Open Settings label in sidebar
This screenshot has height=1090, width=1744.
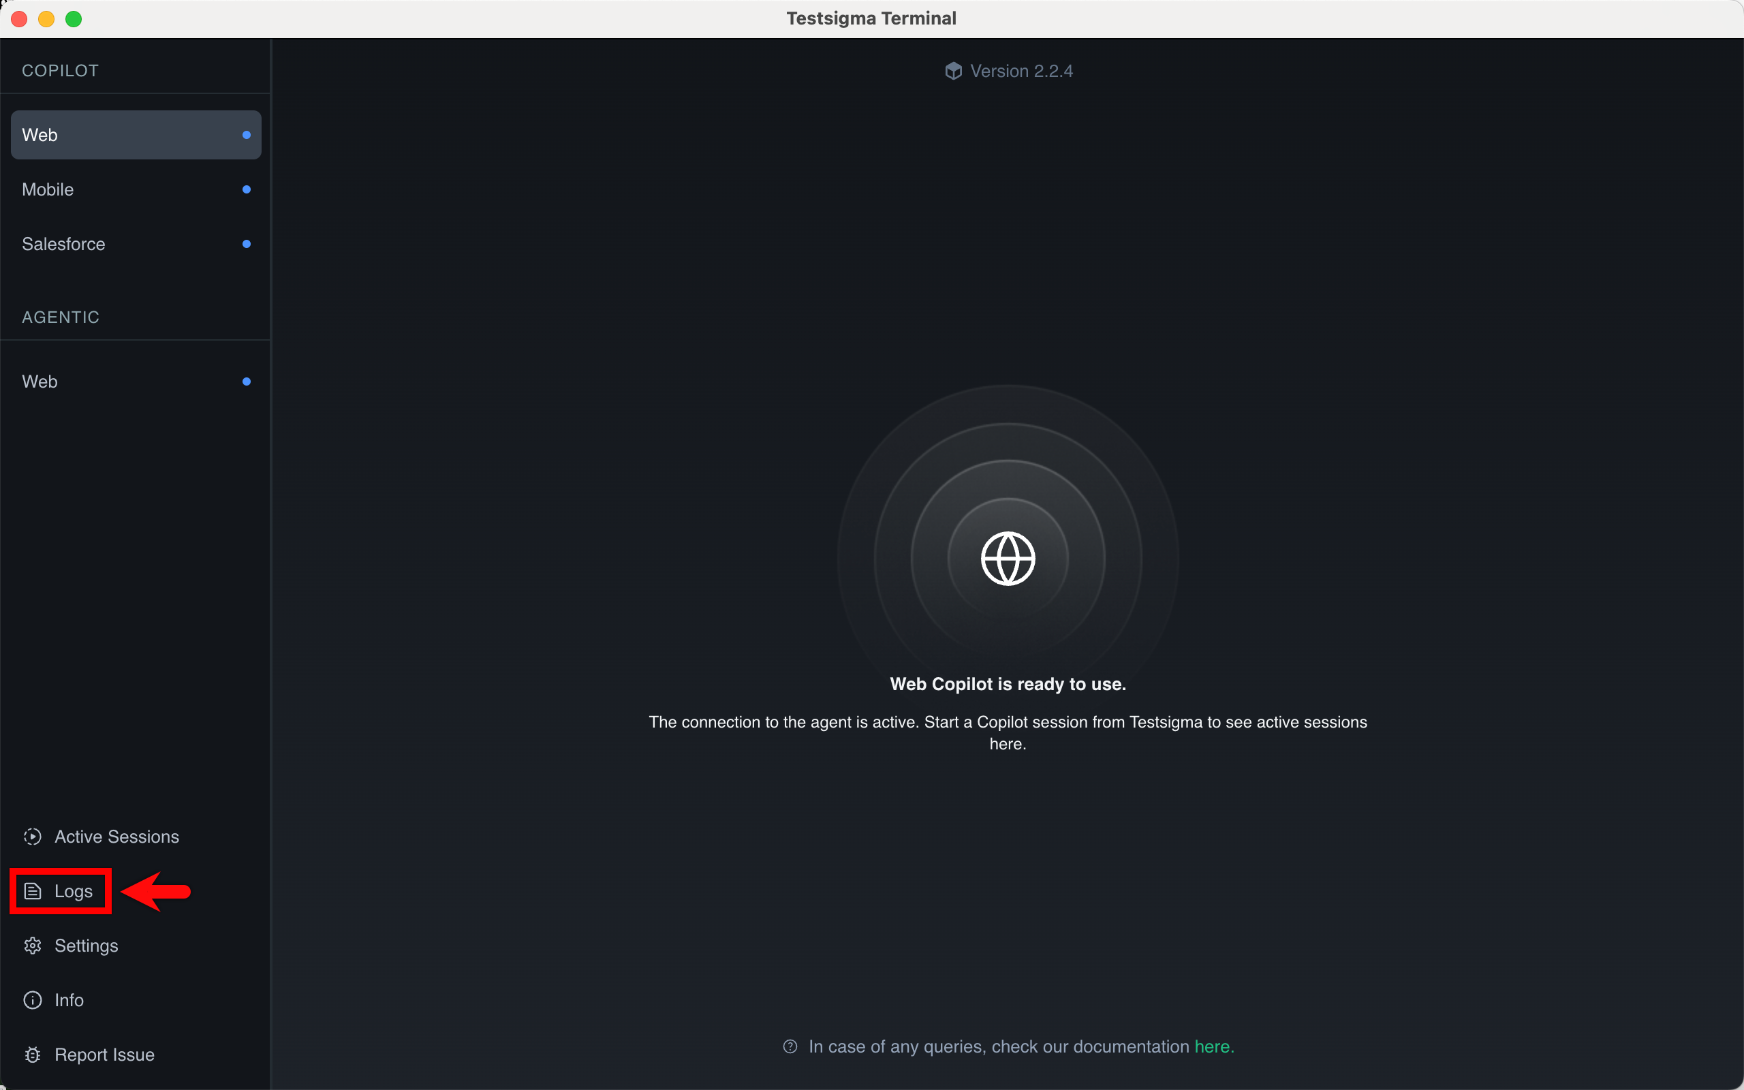click(x=87, y=945)
